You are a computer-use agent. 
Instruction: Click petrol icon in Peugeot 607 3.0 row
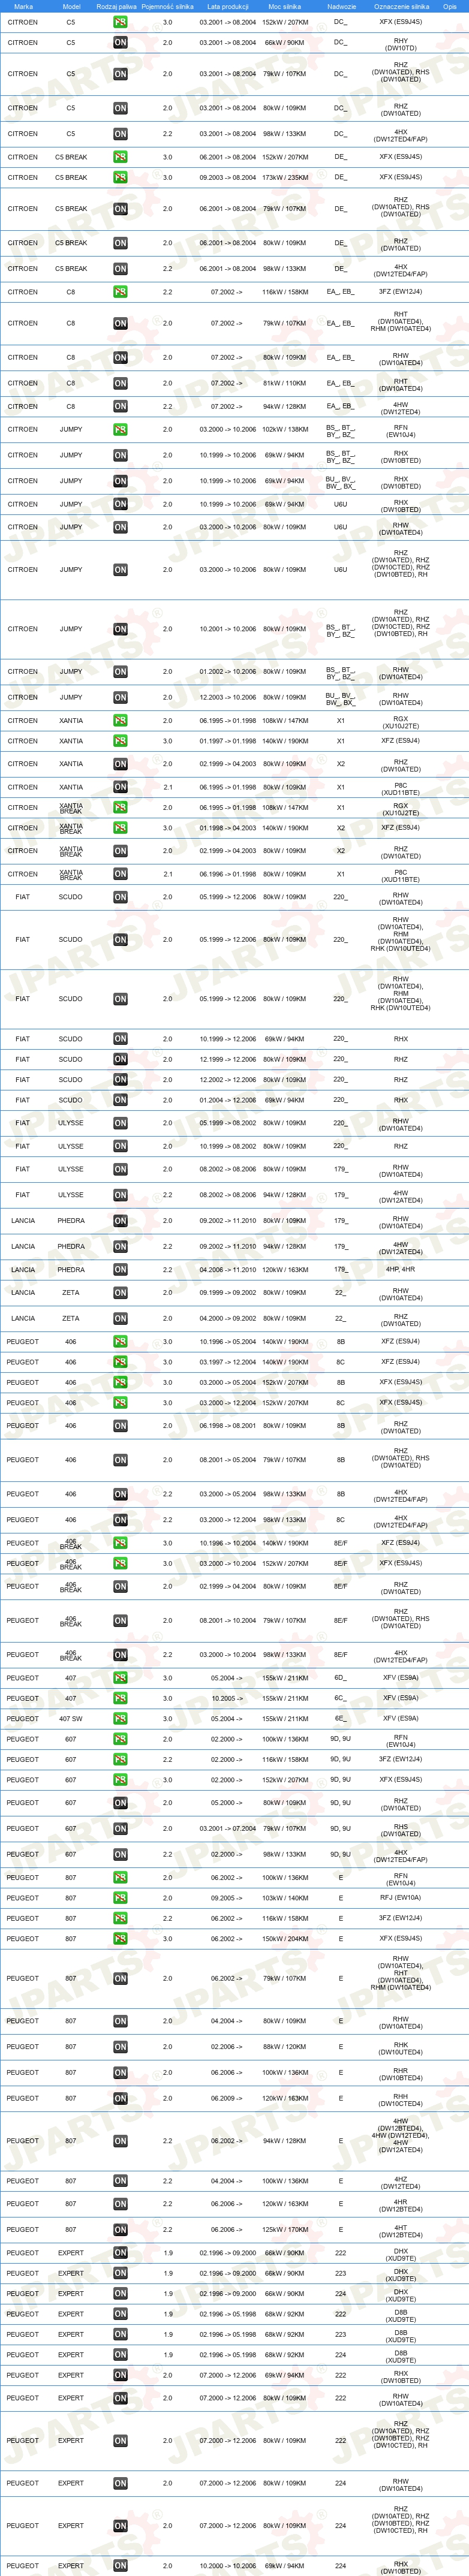120,1780
